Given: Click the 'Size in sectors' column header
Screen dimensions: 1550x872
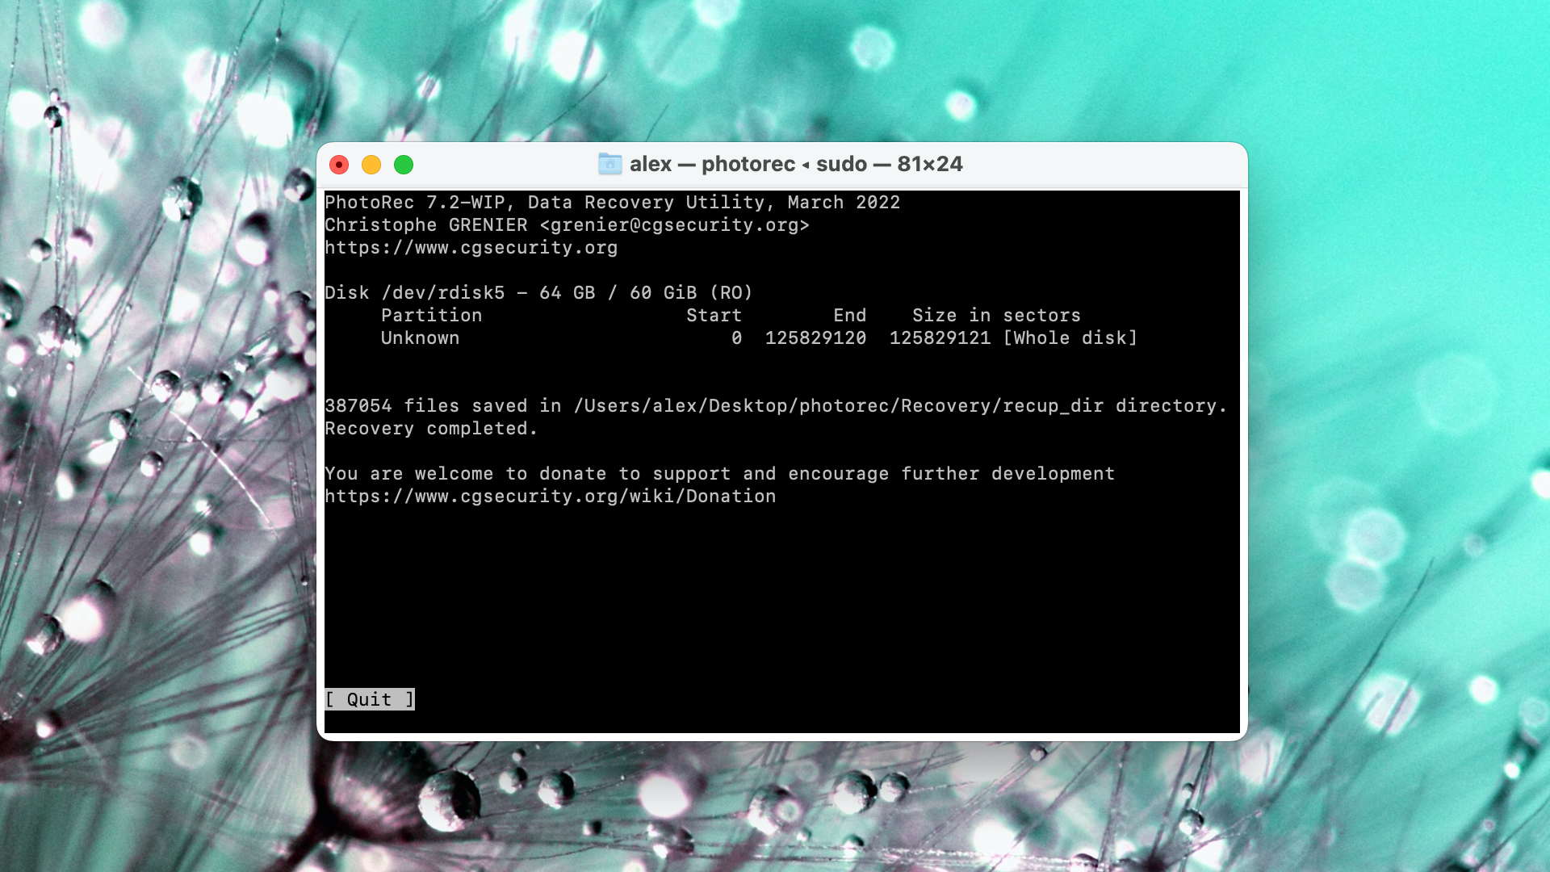Looking at the screenshot, I should pyautogui.click(x=996, y=316).
